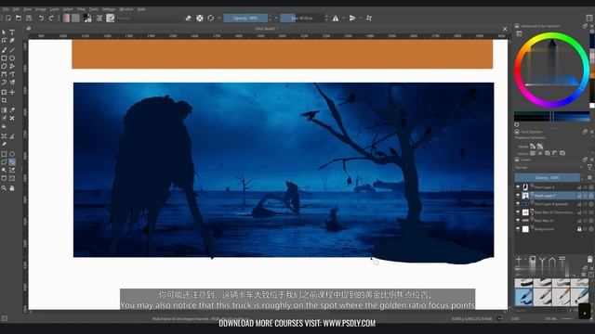595x334 pixels.
Task: Select the Polygon tool
Action: (x=4, y=66)
